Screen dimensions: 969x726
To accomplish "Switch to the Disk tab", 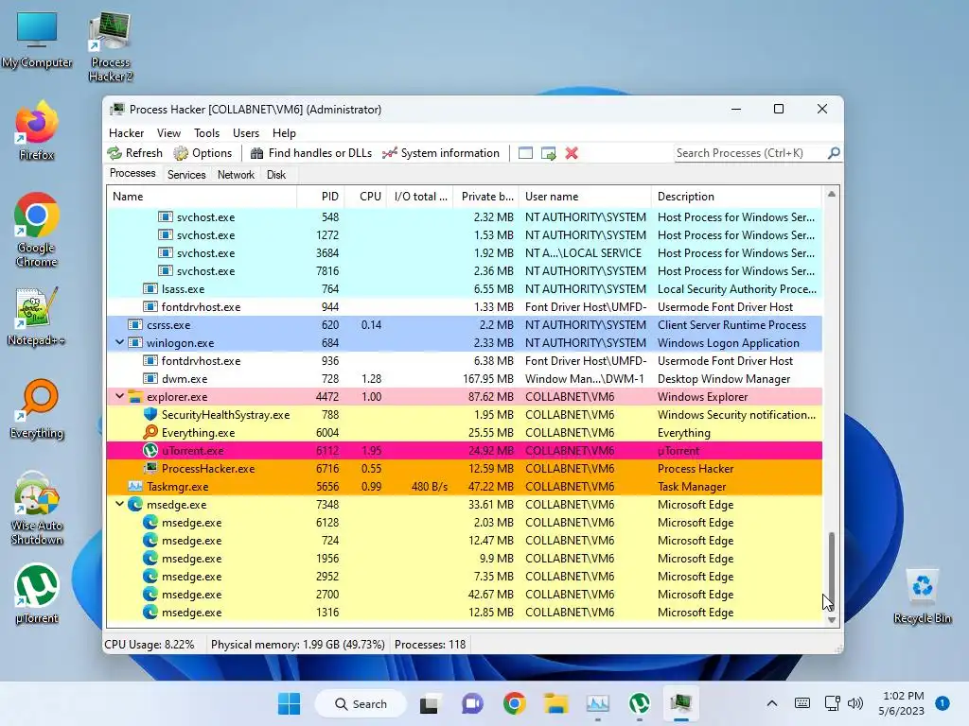I will point(276,175).
